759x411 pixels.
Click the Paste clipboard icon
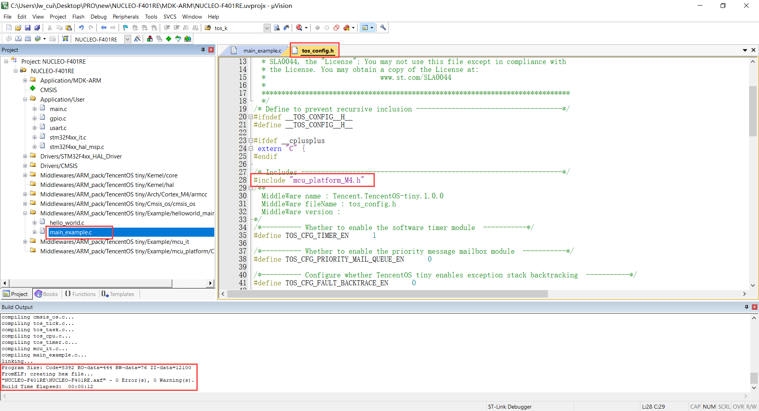[69, 28]
